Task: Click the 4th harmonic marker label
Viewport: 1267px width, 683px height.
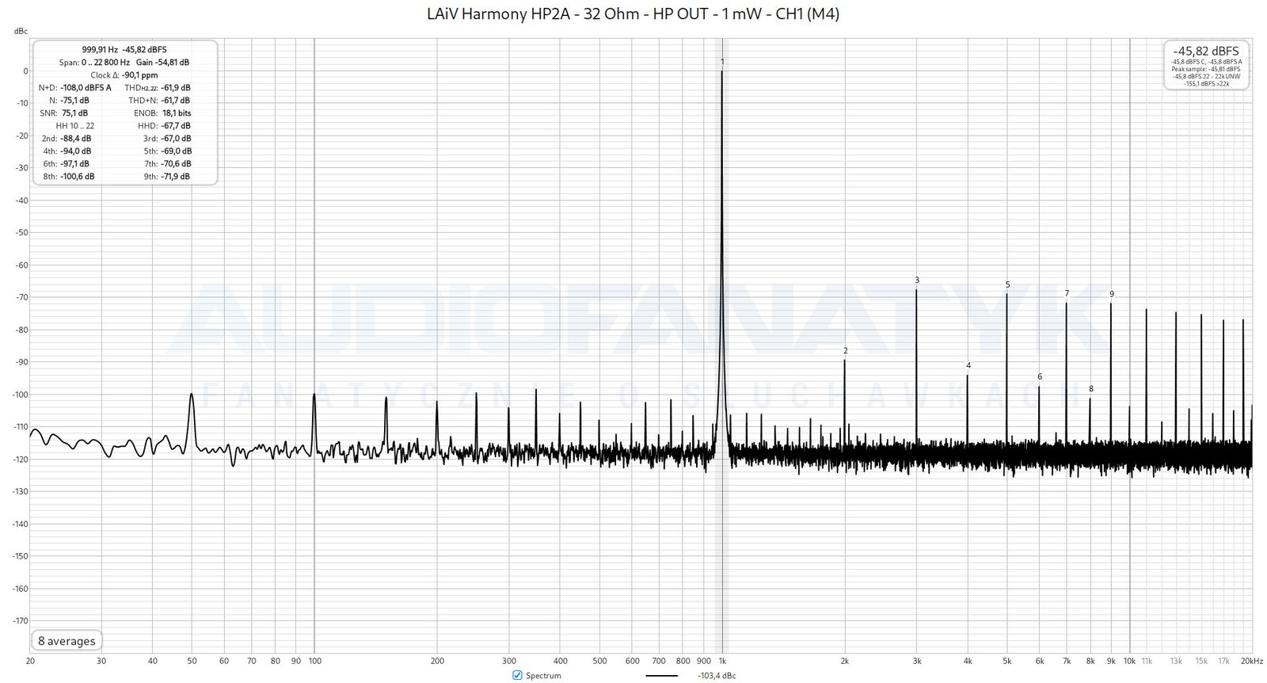Action: tap(968, 365)
